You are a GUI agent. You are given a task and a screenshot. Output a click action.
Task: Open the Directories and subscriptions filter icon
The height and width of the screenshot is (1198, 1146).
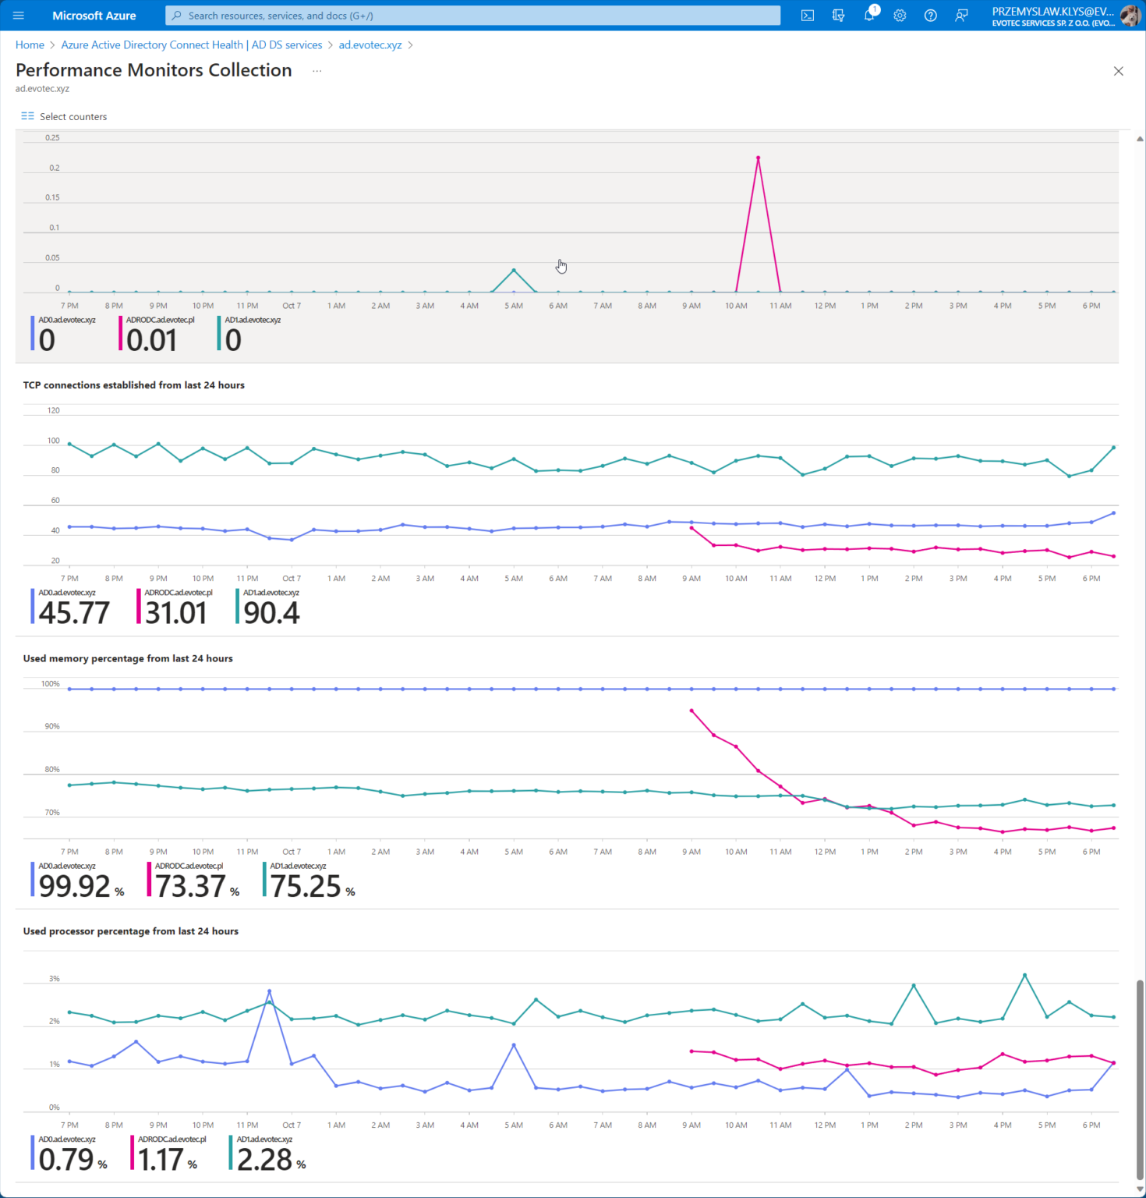[x=838, y=16]
